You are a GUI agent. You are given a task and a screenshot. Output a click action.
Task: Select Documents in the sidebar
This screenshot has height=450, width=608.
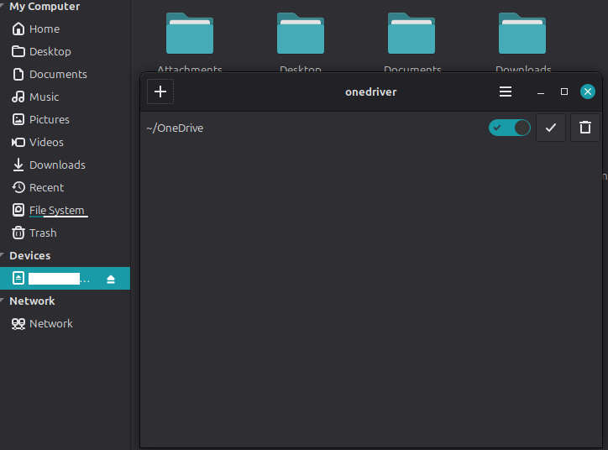57,74
